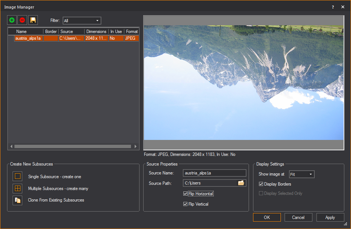Click the list's horizontal scrollbar

[73, 147]
